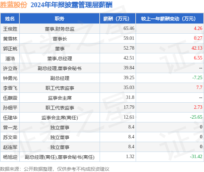This screenshot has width=204, height=172.
Task: Click the salary value 17.79
Action: [129, 107]
